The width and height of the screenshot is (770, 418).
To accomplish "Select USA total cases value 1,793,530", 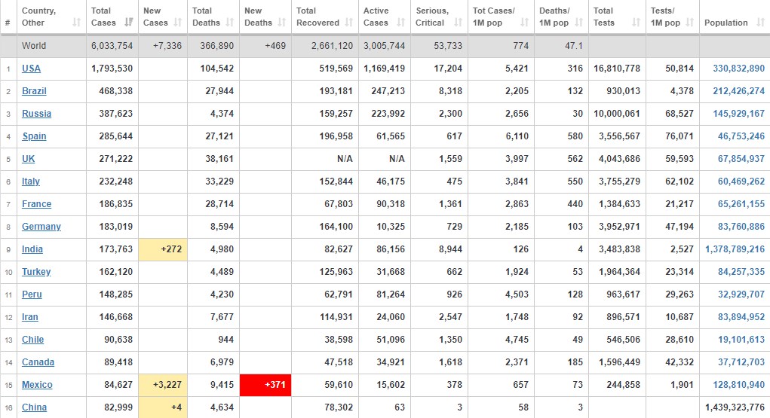I will (x=112, y=69).
